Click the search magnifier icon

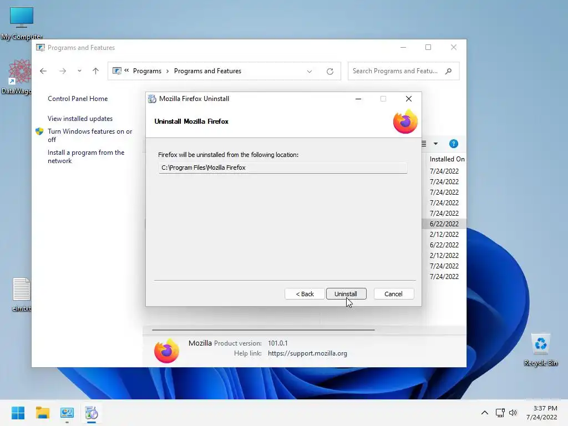click(x=448, y=71)
